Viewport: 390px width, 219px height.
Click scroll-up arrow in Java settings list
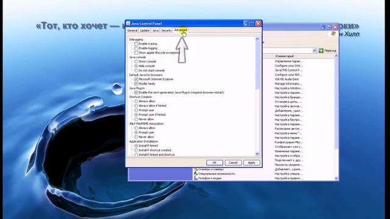(257, 39)
